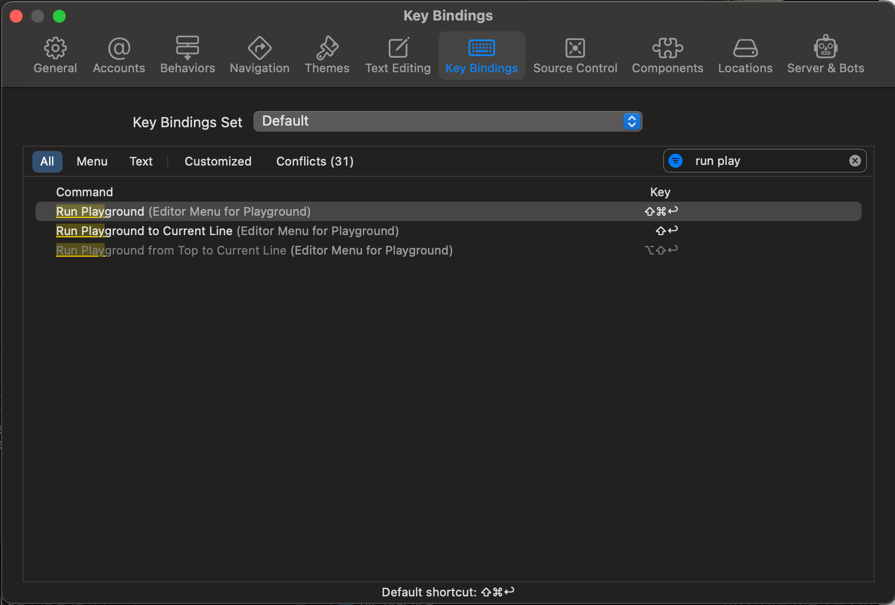895x605 pixels.
Task: Click the Command column header
Action: pos(85,192)
